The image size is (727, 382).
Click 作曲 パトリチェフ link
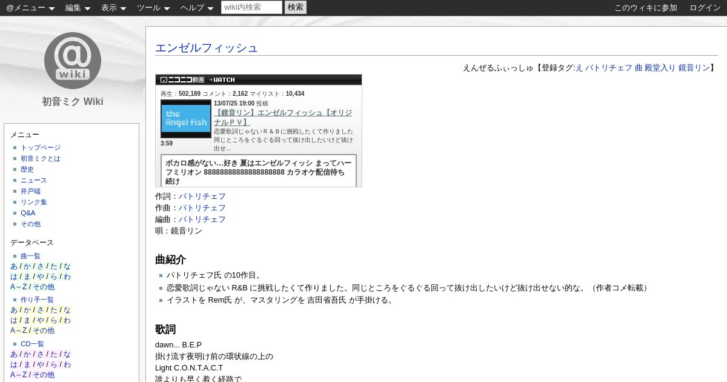click(202, 208)
